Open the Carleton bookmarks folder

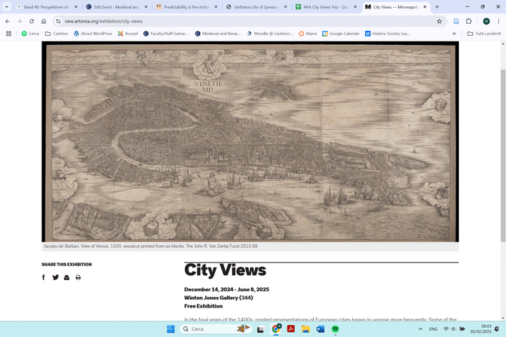56,34
